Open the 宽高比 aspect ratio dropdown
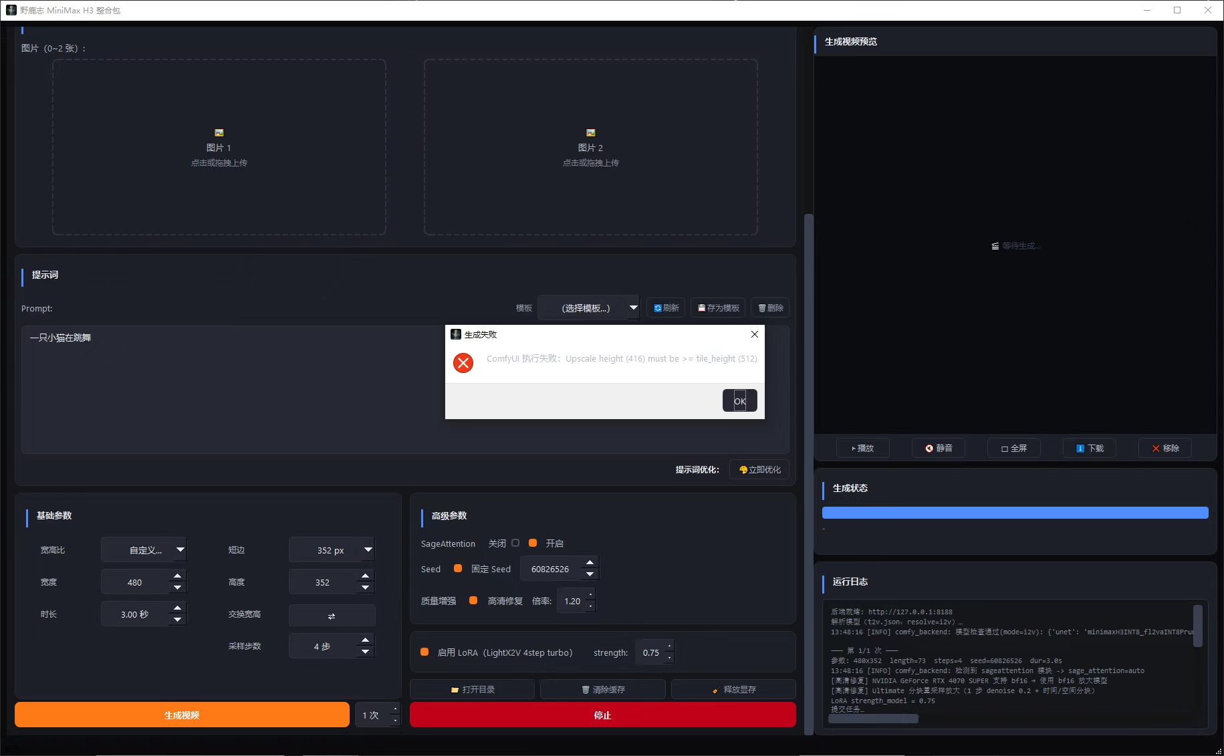Screen dimensions: 1224x756 (144, 550)
